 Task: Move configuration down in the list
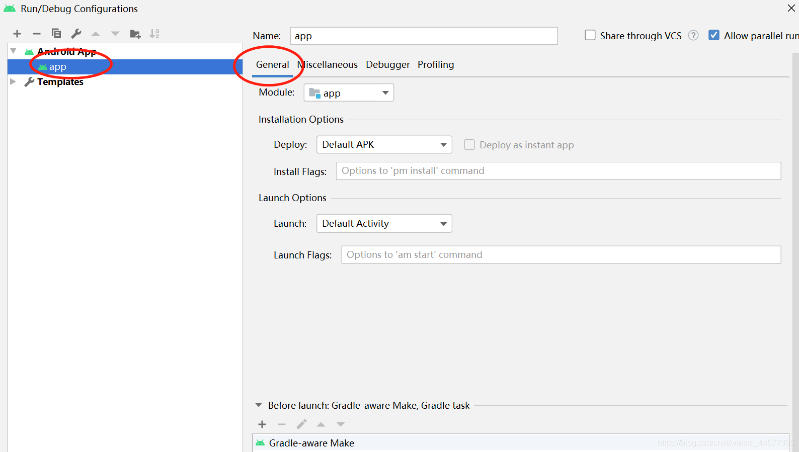(115, 34)
